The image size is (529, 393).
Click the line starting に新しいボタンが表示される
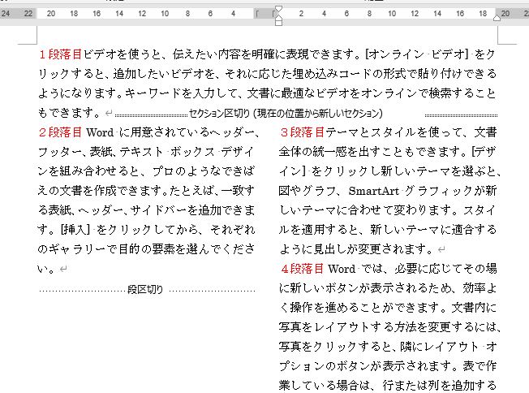[388, 288]
